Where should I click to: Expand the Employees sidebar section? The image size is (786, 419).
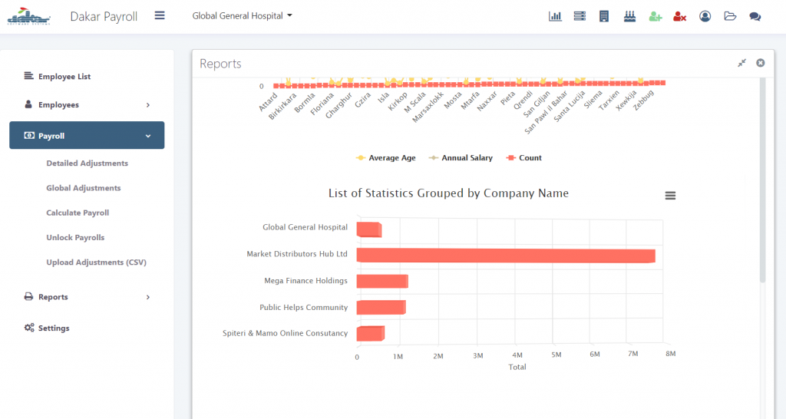pyautogui.click(x=87, y=105)
